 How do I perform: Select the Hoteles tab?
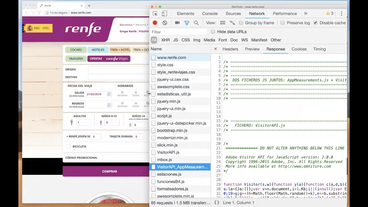[x=98, y=50]
